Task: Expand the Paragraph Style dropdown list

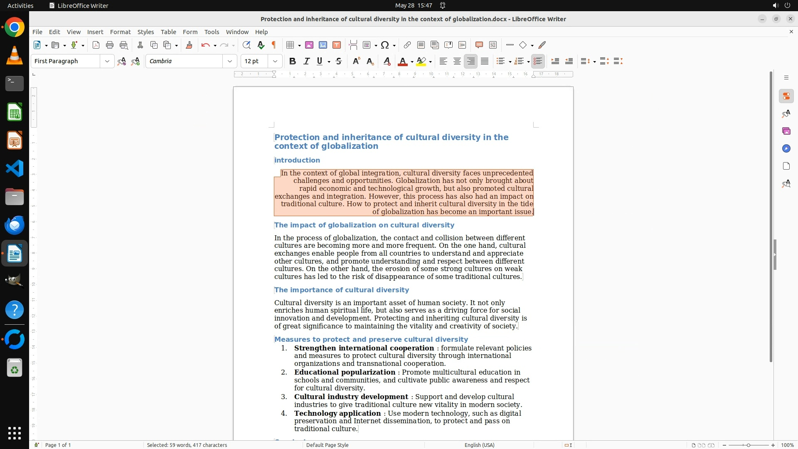Action: tap(107, 61)
